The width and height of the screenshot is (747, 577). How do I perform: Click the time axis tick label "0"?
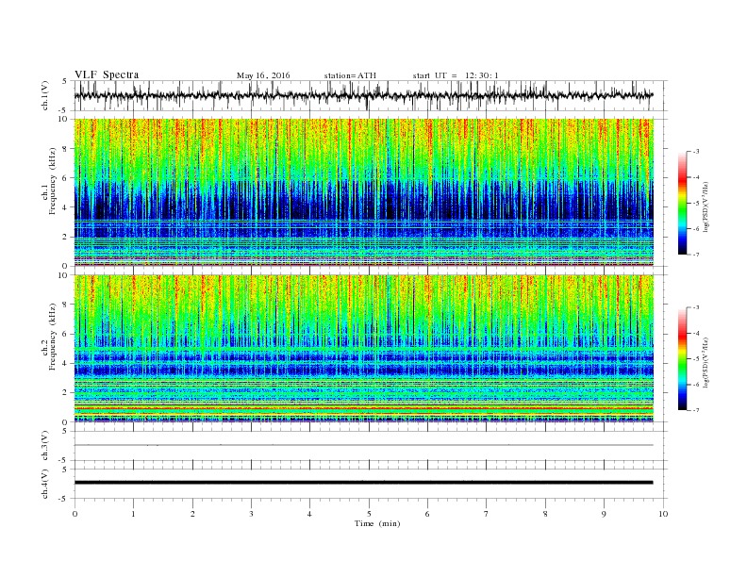[75, 514]
